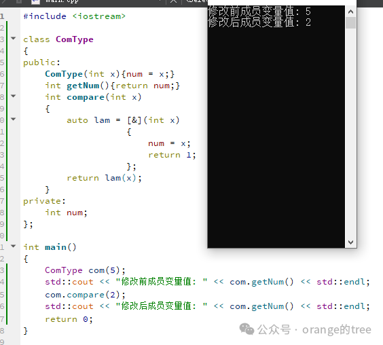Click the 'int num;' member declaration
This screenshot has width=383, height=345.
pos(66,213)
